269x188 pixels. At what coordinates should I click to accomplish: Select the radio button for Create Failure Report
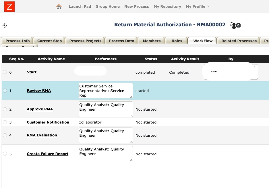[x=5, y=153]
